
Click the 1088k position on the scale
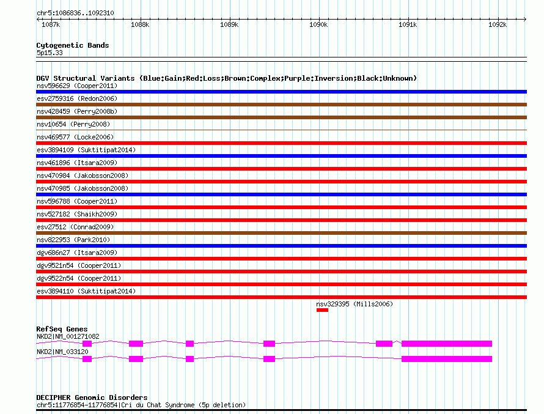tap(140, 24)
